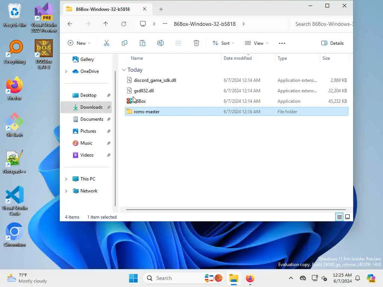Viewport: 383px width, 287px height.
Task: Click the chevron after 86Box-Windows-32-b5818 breadcrumb
Action: point(243,24)
